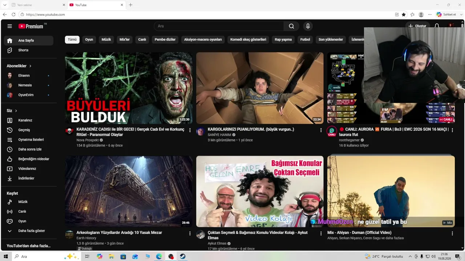Open the YouTube guide hamburger menu

pyautogui.click(x=10, y=26)
